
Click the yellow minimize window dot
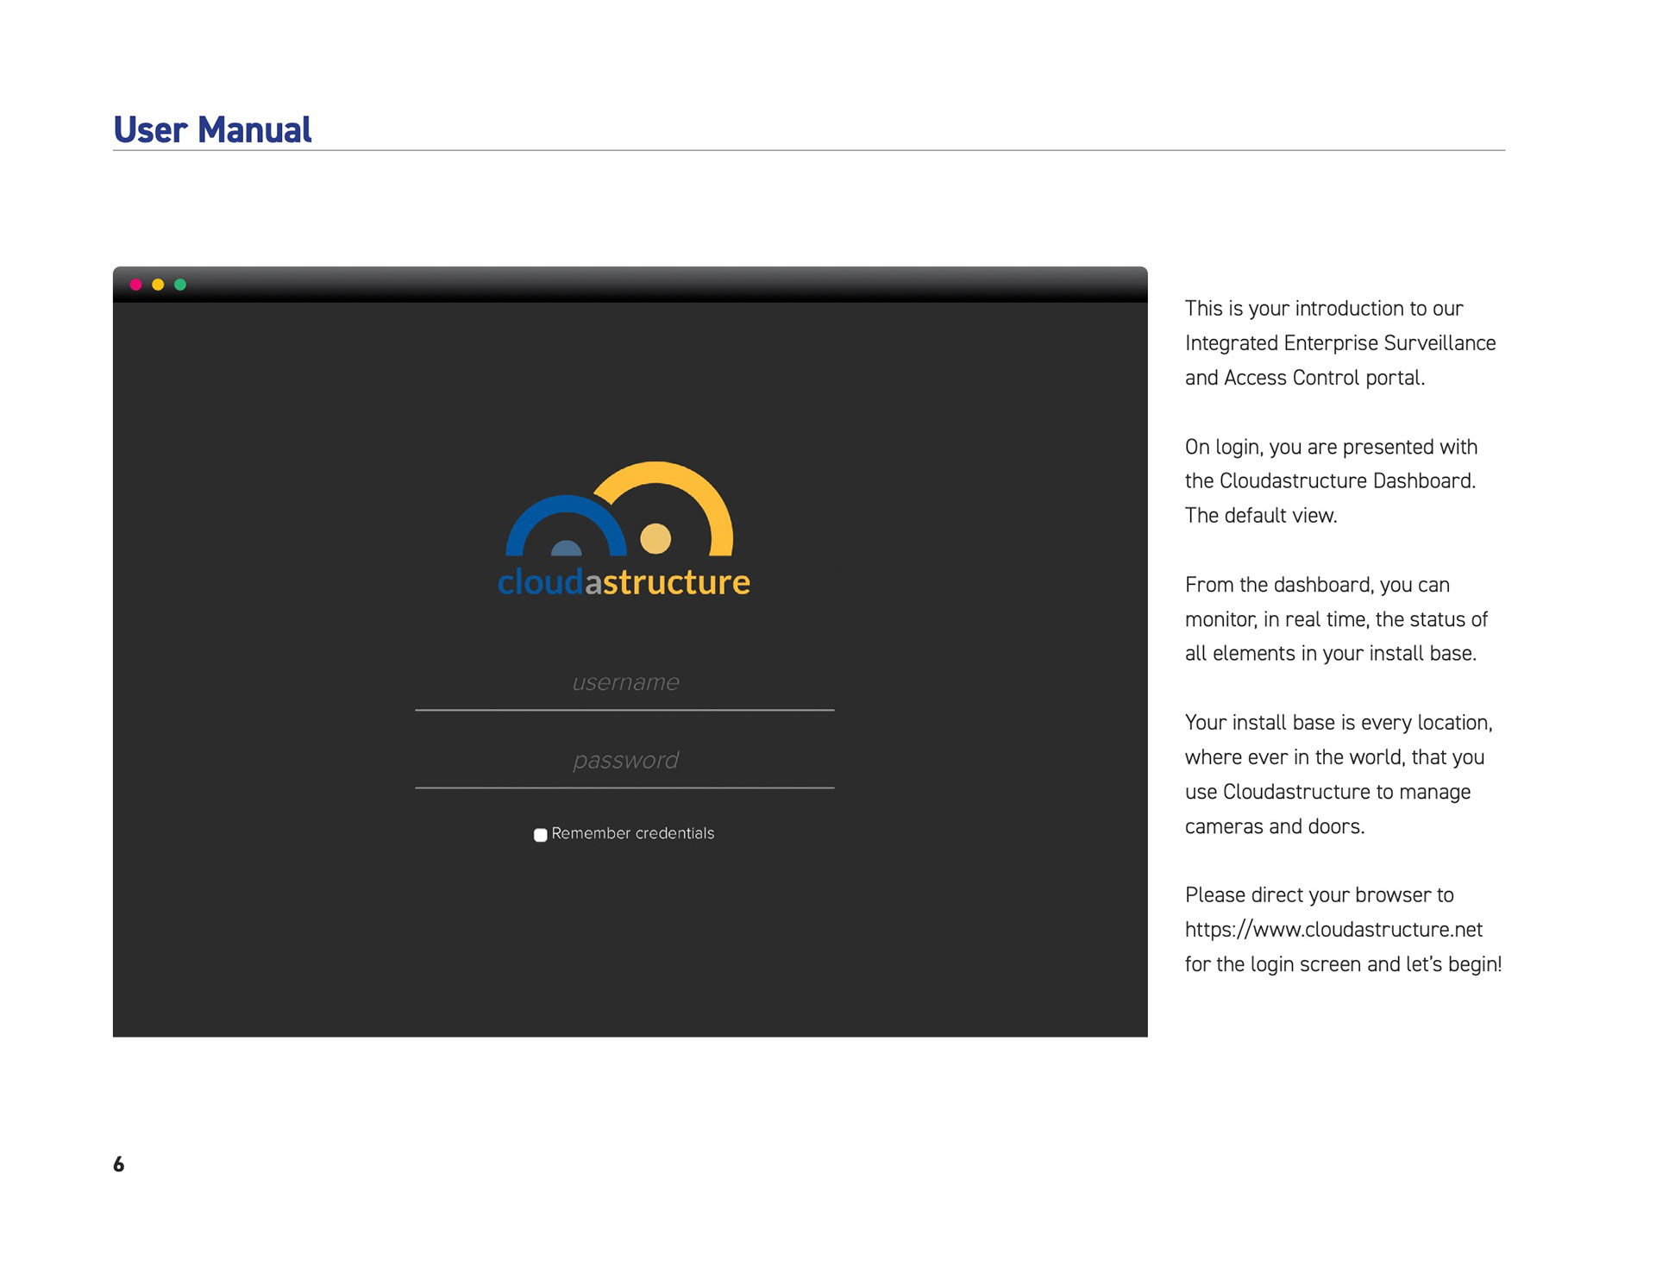158,285
